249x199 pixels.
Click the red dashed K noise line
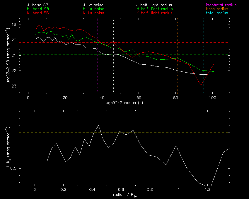click(124, 43)
